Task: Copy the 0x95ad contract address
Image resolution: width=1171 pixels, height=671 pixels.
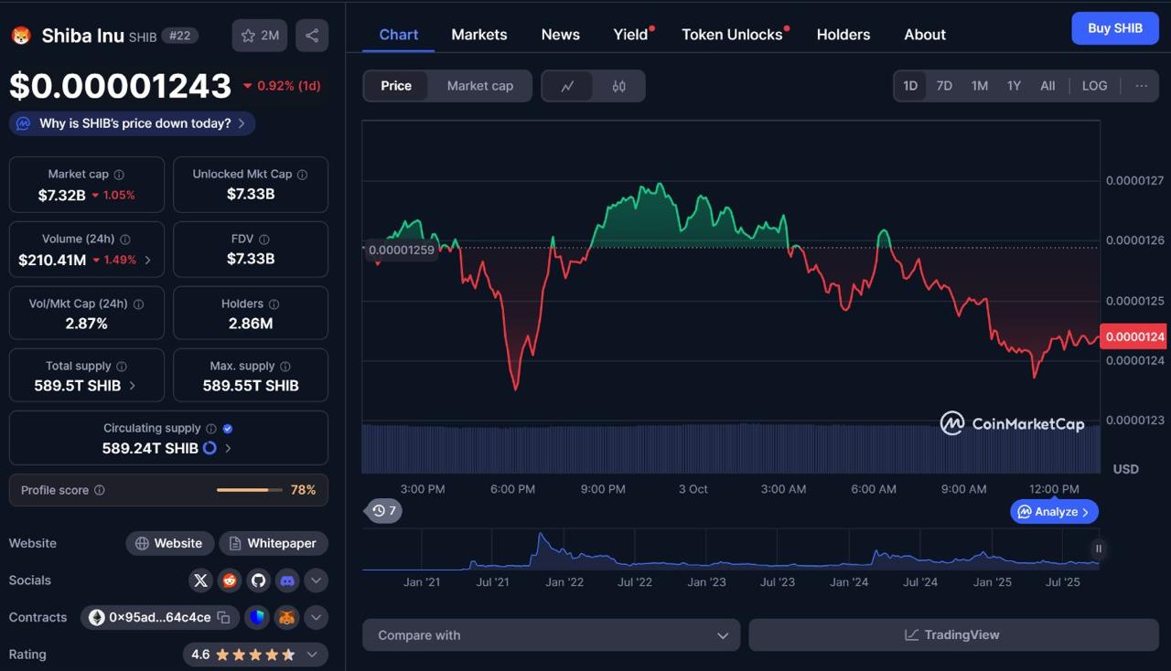Action: pos(226,617)
